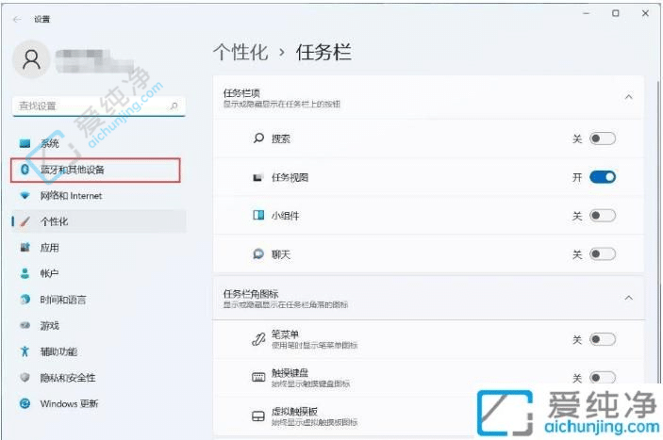The image size is (663, 440).
Task: Go to 隐私和安全性 settings
Action: tap(99, 378)
